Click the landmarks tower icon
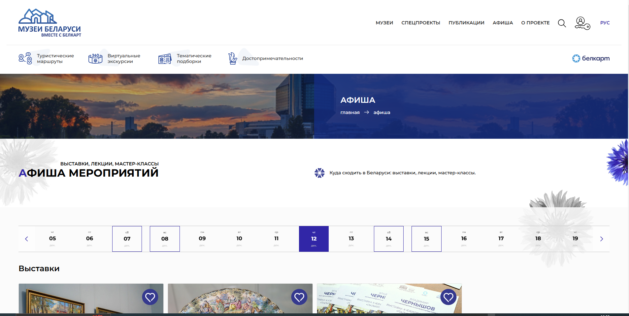This screenshot has width=629, height=316. (x=233, y=58)
